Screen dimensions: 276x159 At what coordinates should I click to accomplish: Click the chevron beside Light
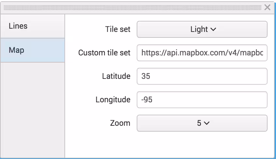coord(214,29)
